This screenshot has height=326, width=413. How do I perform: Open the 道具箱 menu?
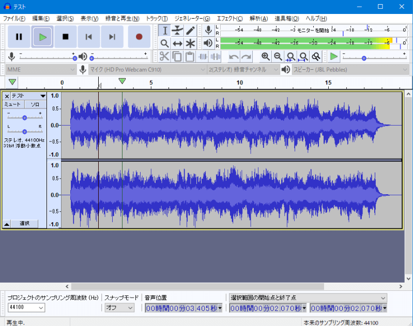coord(287,19)
